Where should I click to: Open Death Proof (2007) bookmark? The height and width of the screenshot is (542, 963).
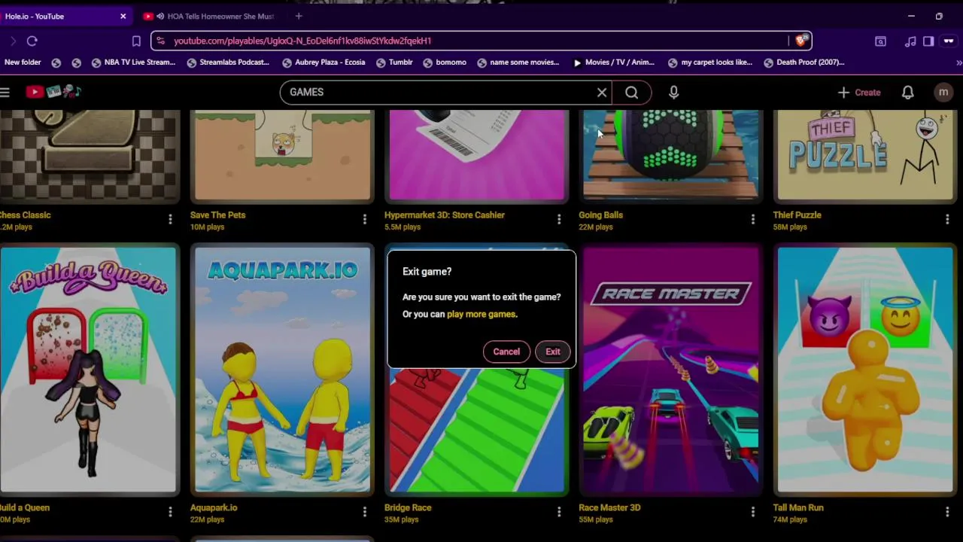click(804, 62)
